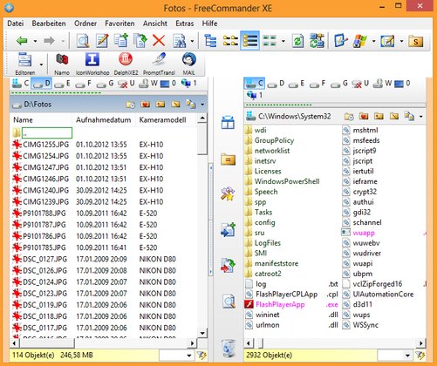The image size is (437, 366).
Task: Open the Ordner menu
Action: tap(85, 24)
